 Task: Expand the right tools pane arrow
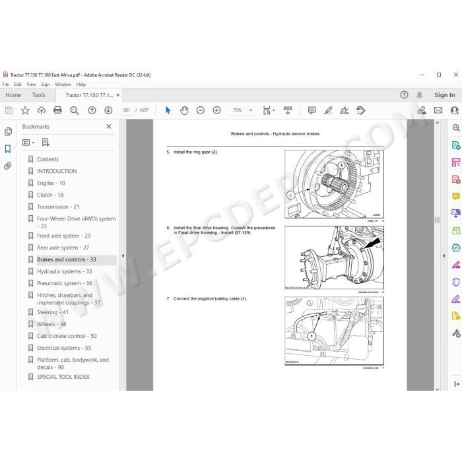coord(444,256)
